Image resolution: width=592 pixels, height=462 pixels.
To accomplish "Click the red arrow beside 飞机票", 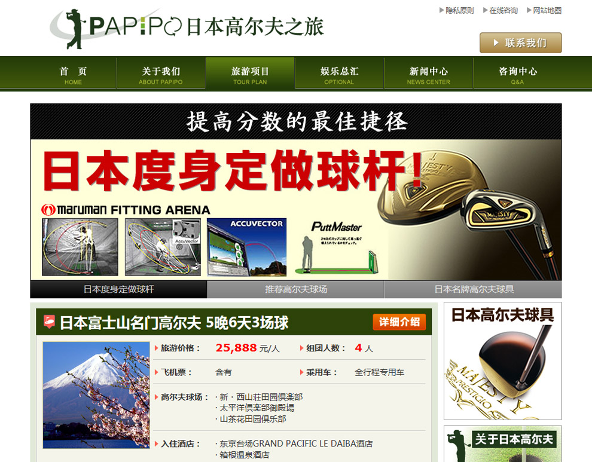I will 156,372.
